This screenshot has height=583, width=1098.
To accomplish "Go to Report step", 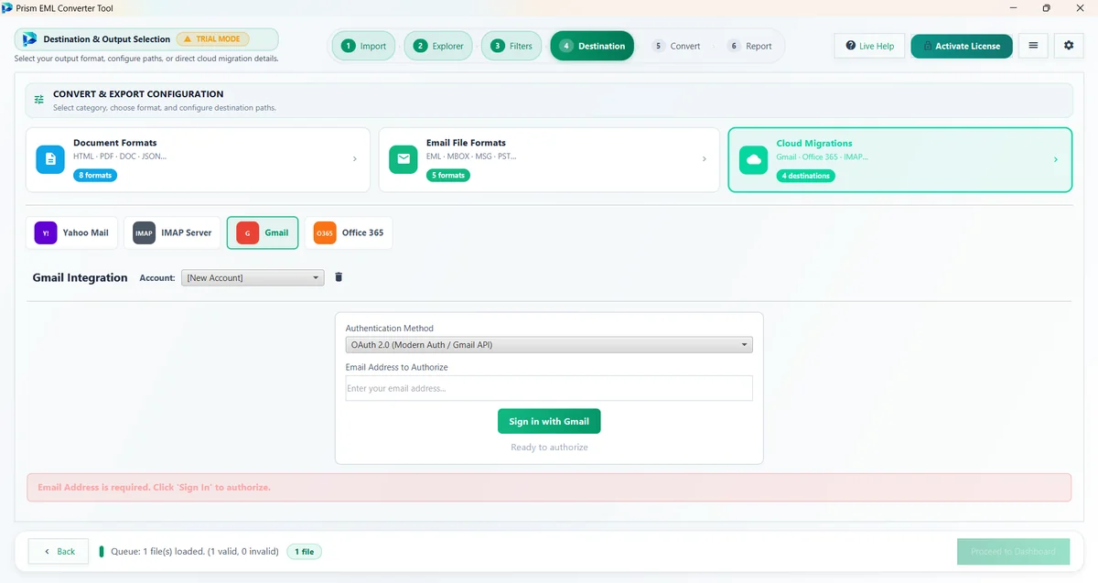I will (749, 46).
